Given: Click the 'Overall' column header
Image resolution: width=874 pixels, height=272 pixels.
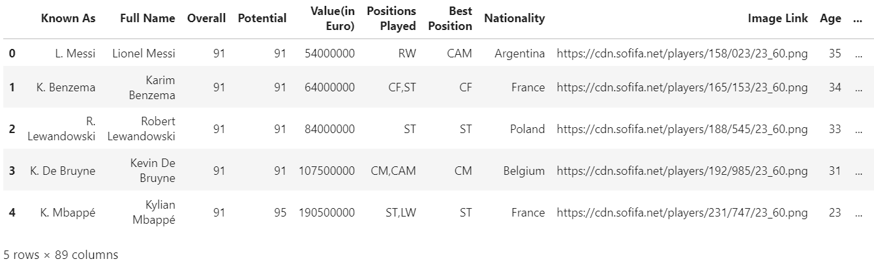Looking at the screenshot, I should 206,18.
